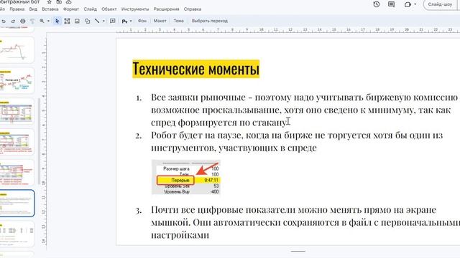460x258 pixels.
Task: Click the Макет layout button
Action: click(160, 21)
